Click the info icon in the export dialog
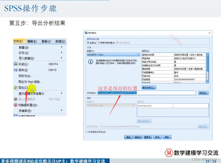The width and height of the screenshot is (221, 163). pyautogui.click(x=91, y=62)
